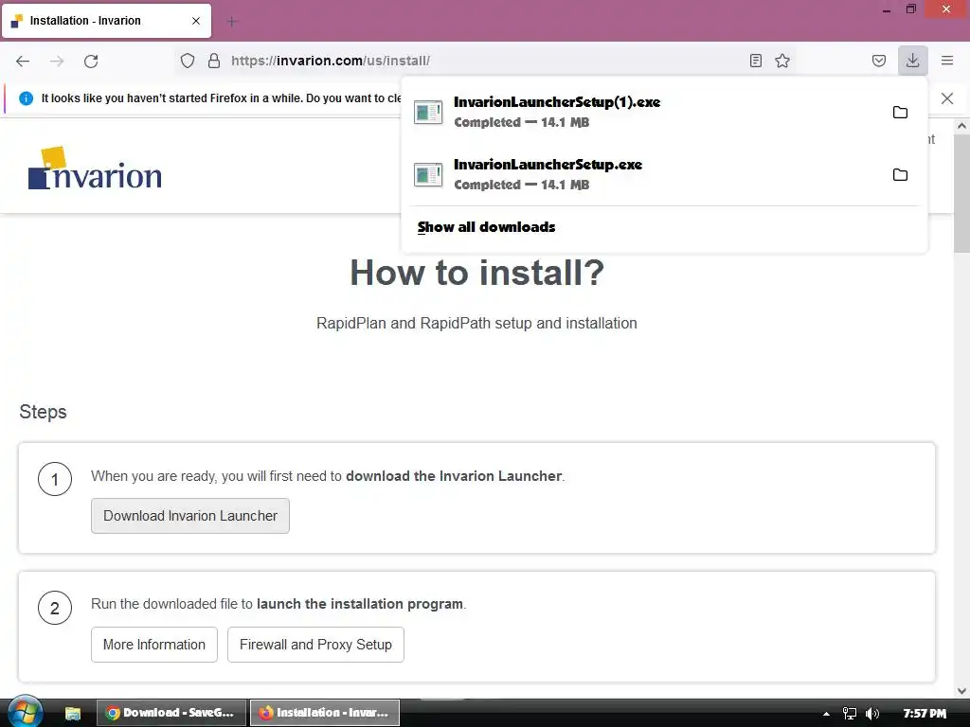
Task: Click the forward navigation arrow
Action: pos(57,61)
